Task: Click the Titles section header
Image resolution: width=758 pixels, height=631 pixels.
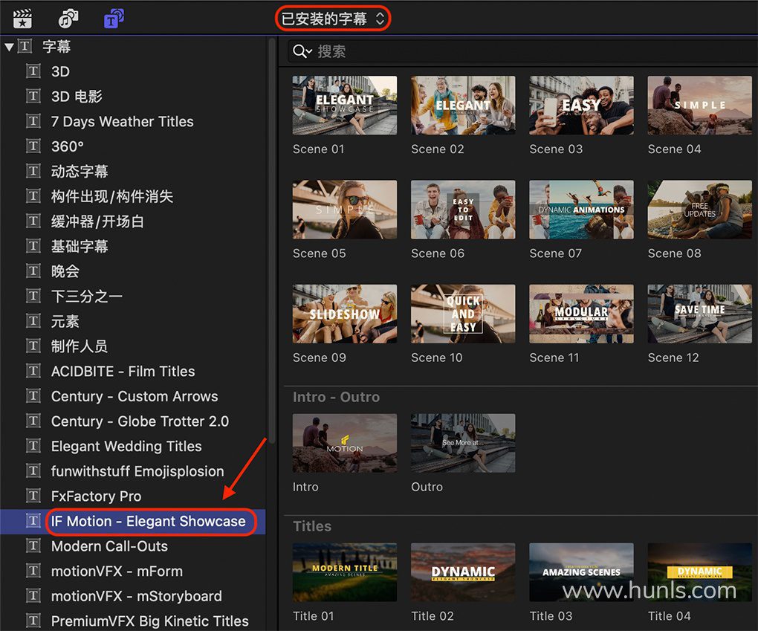Action: pyautogui.click(x=312, y=526)
